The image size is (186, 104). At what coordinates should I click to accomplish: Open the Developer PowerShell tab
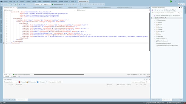9,100
